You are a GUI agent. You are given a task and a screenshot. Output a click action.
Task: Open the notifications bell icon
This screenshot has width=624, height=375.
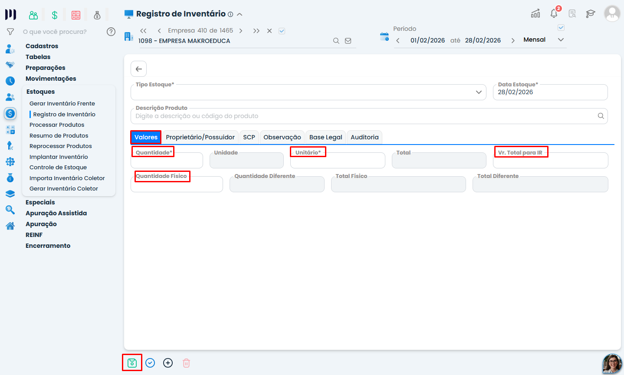[x=554, y=13]
